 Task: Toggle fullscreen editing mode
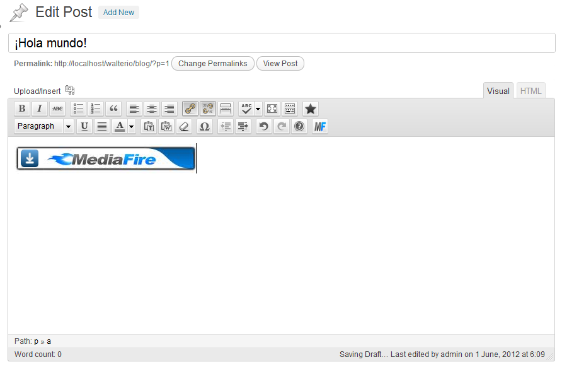point(272,108)
